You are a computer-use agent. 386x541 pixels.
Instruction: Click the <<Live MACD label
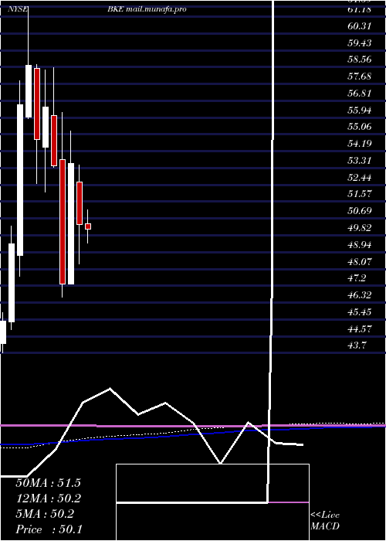click(325, 521)
